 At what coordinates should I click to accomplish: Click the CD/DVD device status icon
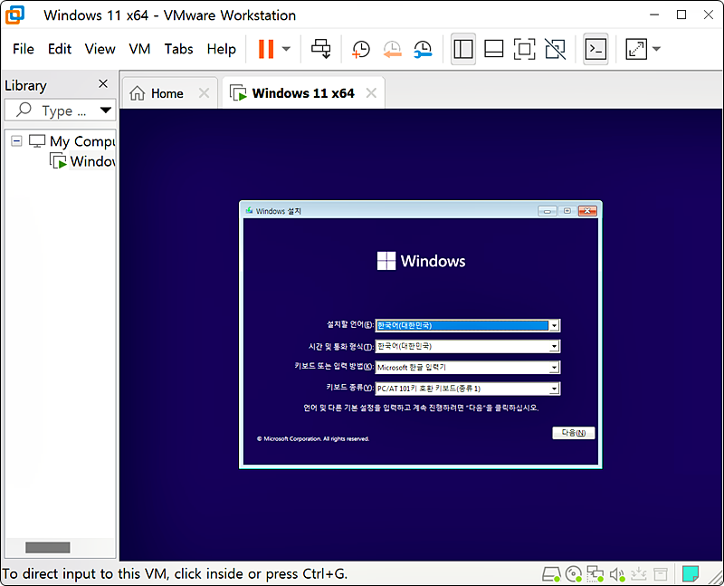point(573,573)
